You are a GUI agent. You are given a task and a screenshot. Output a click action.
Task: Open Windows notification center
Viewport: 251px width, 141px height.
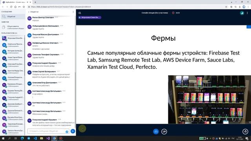(x=247, y=138)
